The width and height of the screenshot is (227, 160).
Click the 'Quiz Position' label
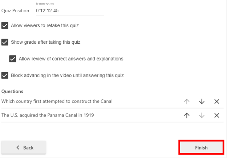coord(15,11)
